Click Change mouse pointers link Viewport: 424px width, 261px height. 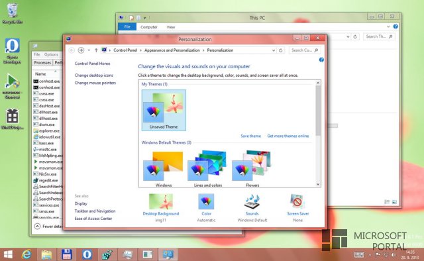tap(95, 83)
